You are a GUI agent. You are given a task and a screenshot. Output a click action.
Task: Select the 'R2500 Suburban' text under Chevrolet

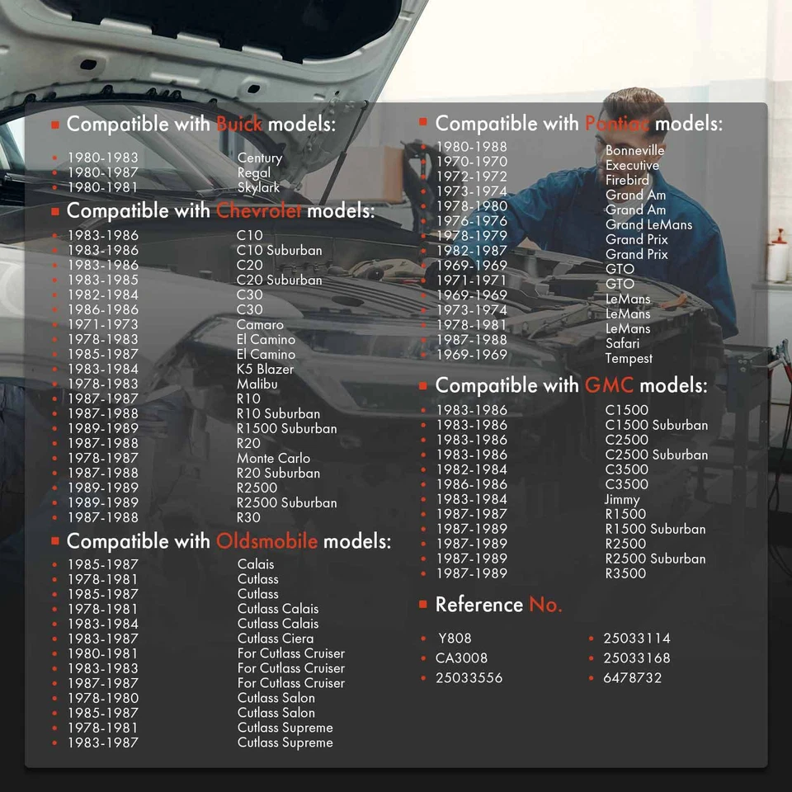click(286, 503)
